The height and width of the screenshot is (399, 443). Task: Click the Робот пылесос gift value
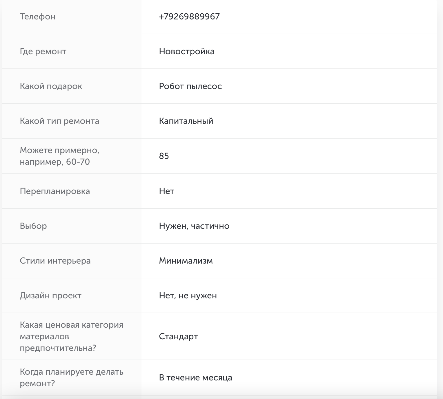coord(190,86)
